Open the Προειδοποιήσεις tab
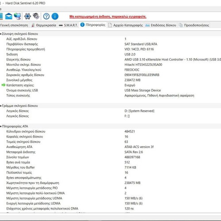This screenshot has width=221, height=221. 196,25
